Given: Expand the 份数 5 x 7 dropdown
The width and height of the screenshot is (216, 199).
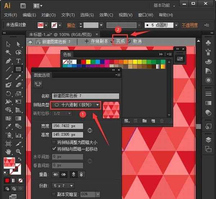Looking at the screenshot, I should click(x=63, y=186).
